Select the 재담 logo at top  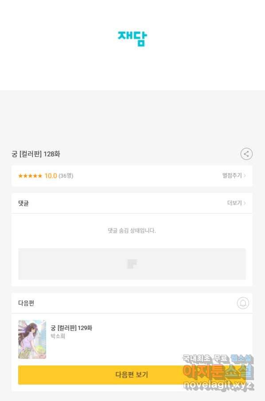pyautogui.click(x=132, y=39)
